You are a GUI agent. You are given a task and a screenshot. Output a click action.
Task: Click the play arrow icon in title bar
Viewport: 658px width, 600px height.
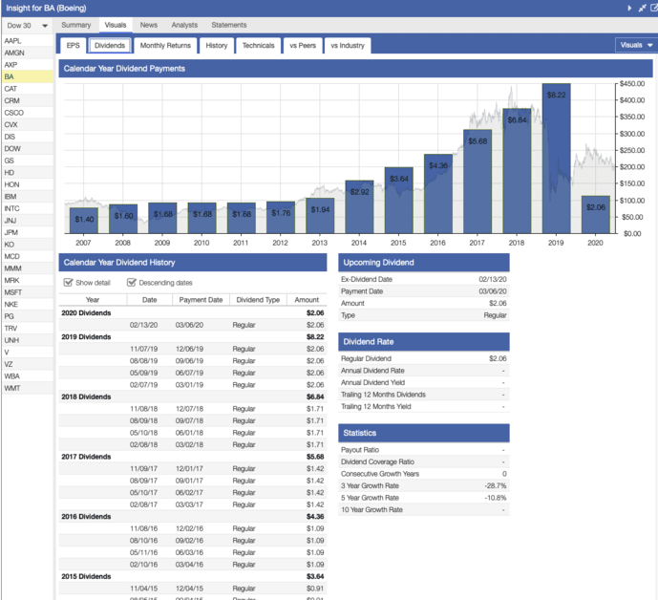tap(629, 8)
